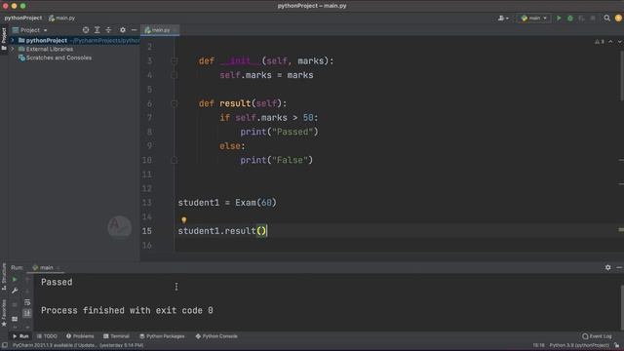Image resolution: width=624 pixels, height=351 pixels.
Task: Expand all icon in Project panel
Action: tap(97, 30)
